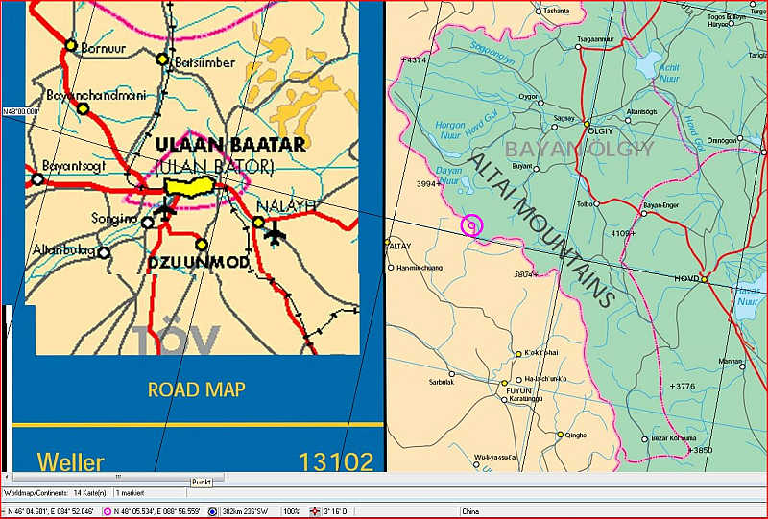Click the '+4374' elevation point label
The height and width of the screenshot is (519, 768).
click(x=414, y=60)
